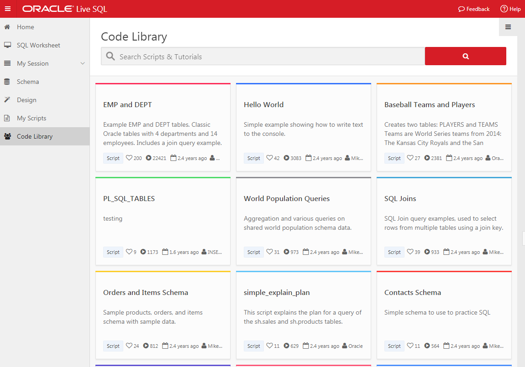Viewport: 525px width, 367px height.
Task: Click the Script tag on Hello World
Action: click(254, 158)
